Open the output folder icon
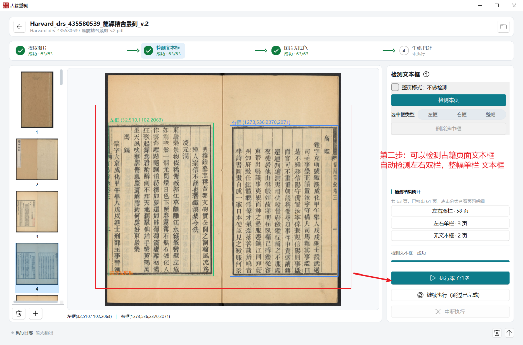The image size is (523, 345). coord(503,27)
